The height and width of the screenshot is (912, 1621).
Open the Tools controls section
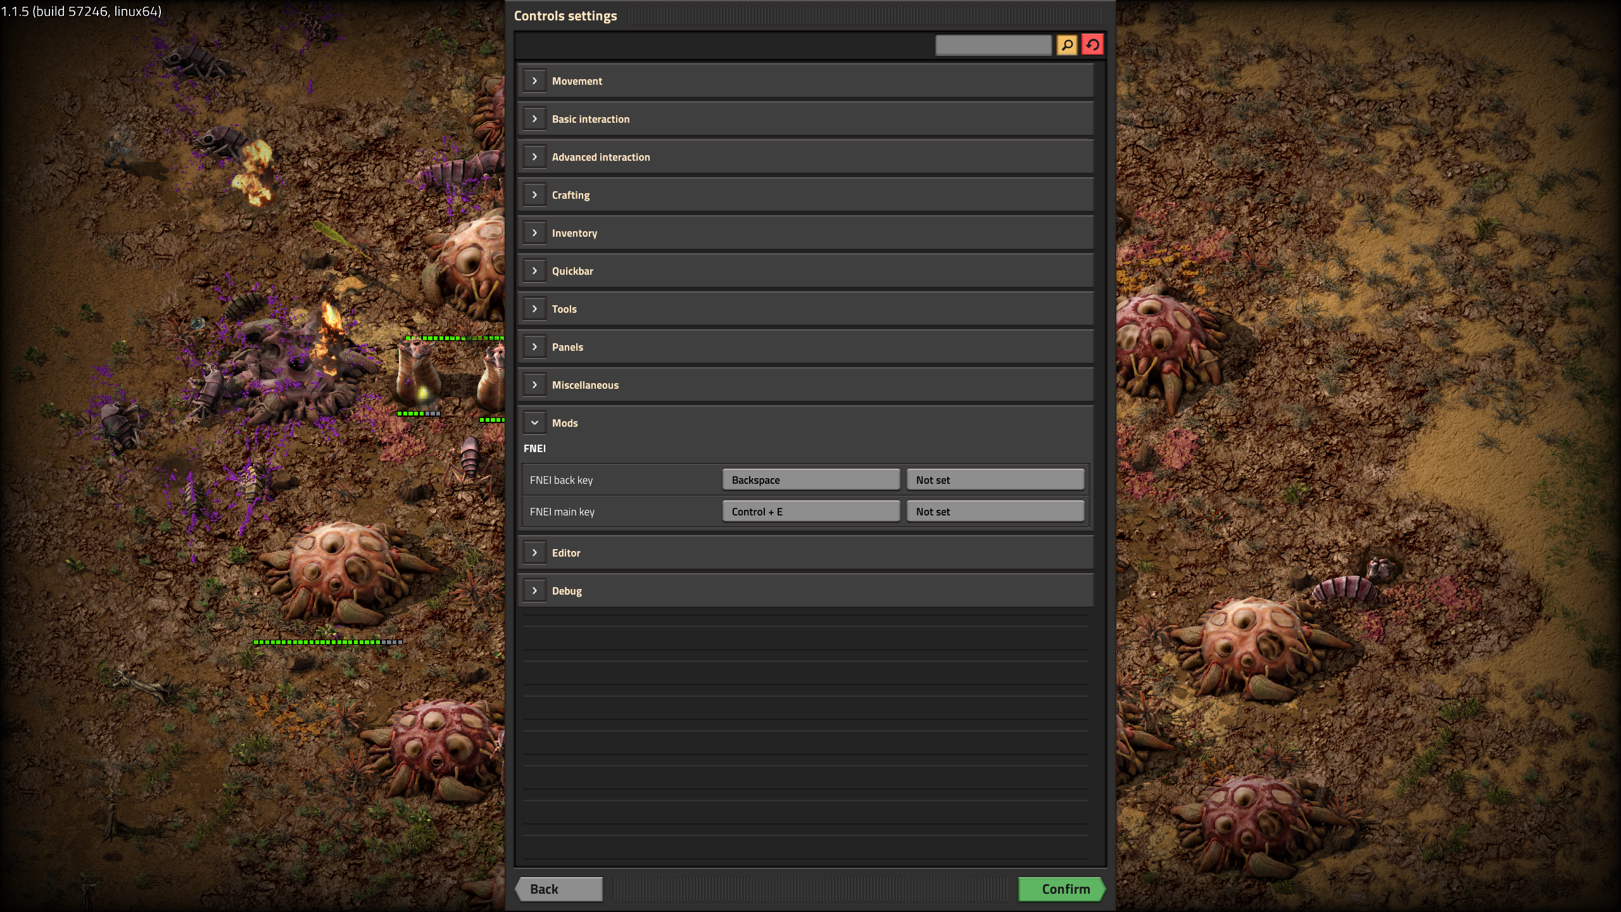coord(534,309)
